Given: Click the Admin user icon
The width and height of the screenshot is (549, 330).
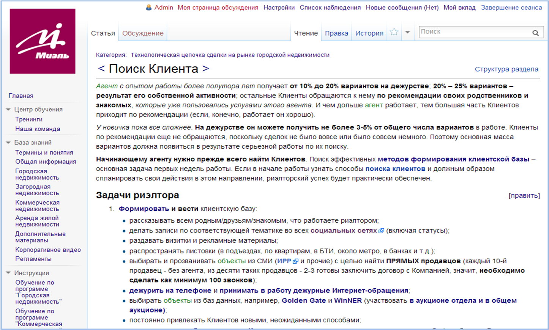Looking at the screenshot, I should [x=149, y=8].
